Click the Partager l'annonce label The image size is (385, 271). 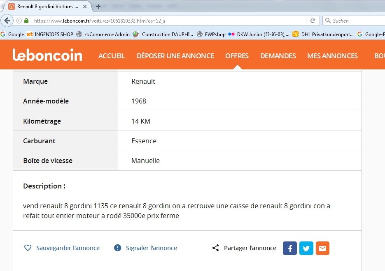point(250,248)
